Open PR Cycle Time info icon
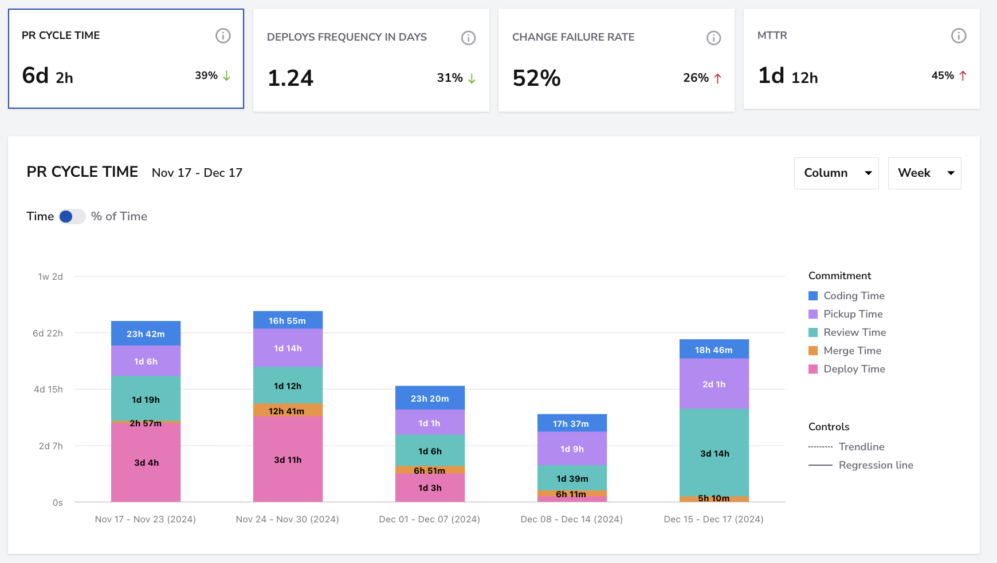Screen dimensions: 997x563 223,35
